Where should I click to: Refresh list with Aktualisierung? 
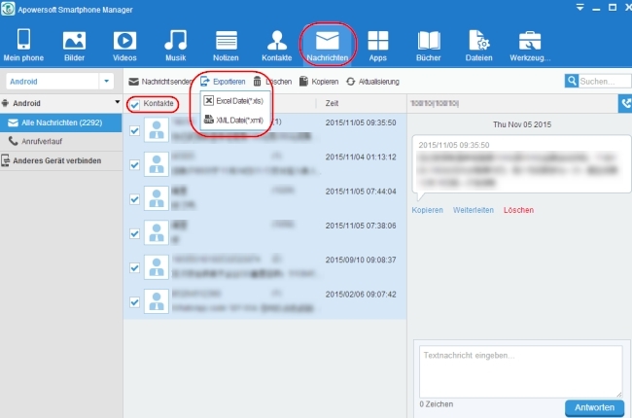click(x=372, y=82)
